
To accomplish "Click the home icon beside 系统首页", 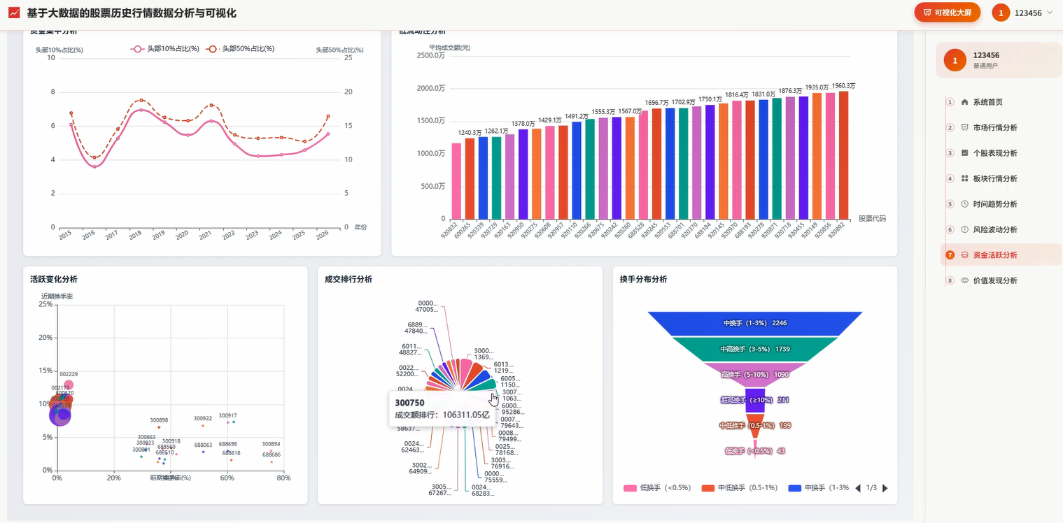I will pyautogui.click(x=965, y=102).
